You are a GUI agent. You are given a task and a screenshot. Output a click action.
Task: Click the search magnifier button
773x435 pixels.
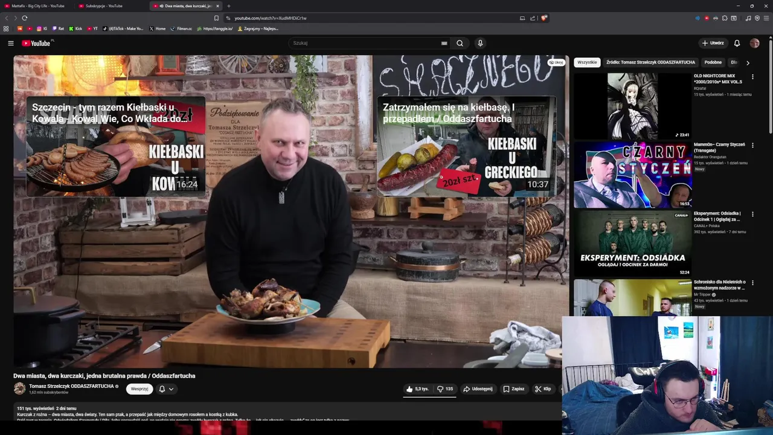point(460,43)
